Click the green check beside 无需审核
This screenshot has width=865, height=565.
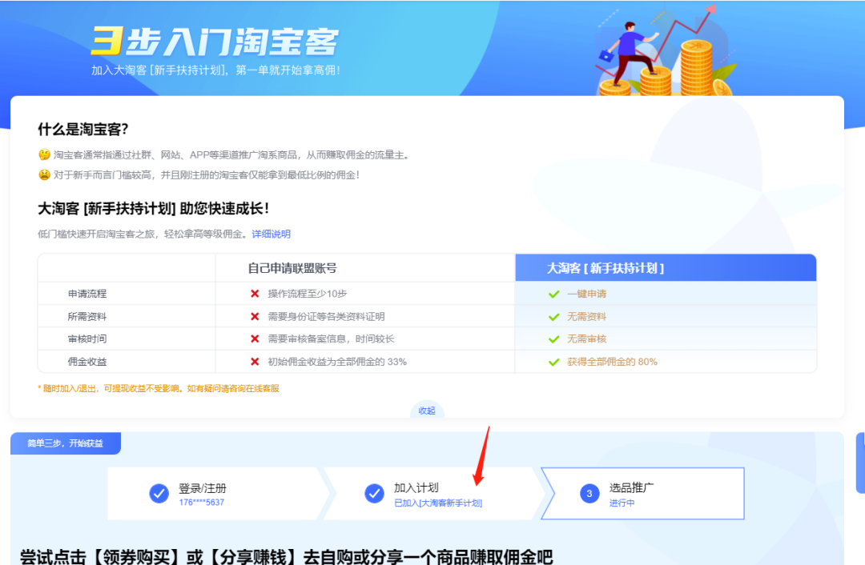[x=554, y=339]
